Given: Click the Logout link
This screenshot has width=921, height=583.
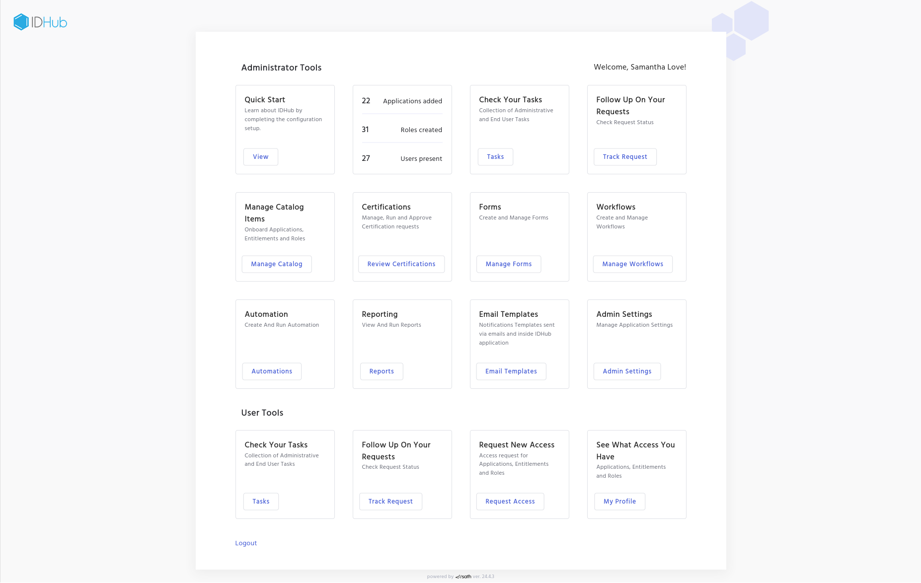Looking at the screenshot, I should [x=246, y=543].
